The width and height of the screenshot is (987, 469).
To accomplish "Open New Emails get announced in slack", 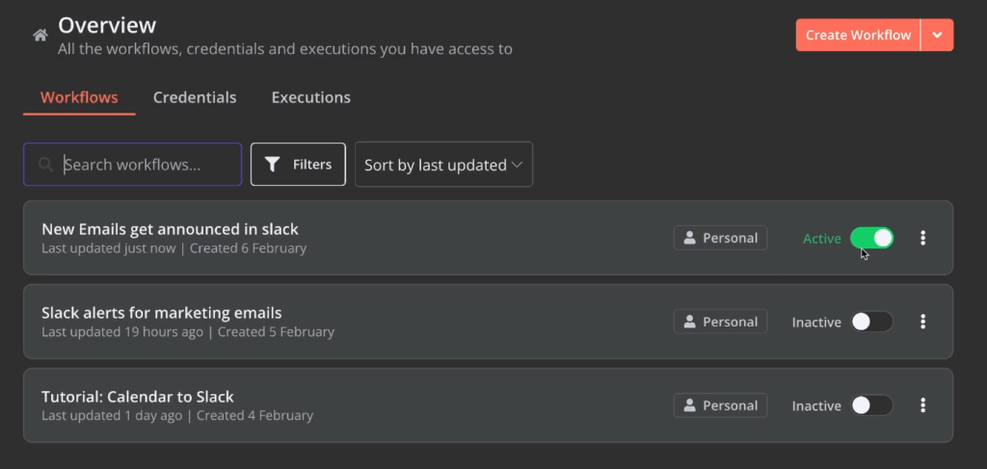I will pos(170,229).
